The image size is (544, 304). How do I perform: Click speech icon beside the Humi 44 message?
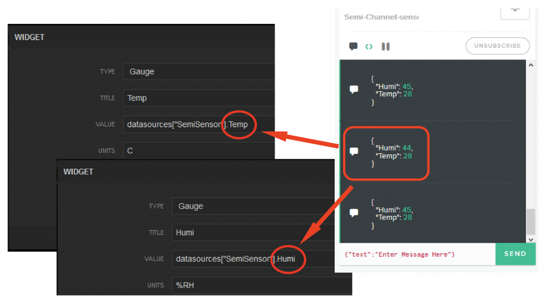click(x=354, y=151)
